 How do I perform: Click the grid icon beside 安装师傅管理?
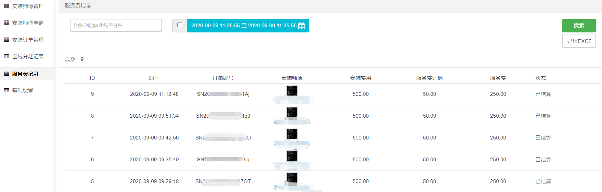point(7,6)
